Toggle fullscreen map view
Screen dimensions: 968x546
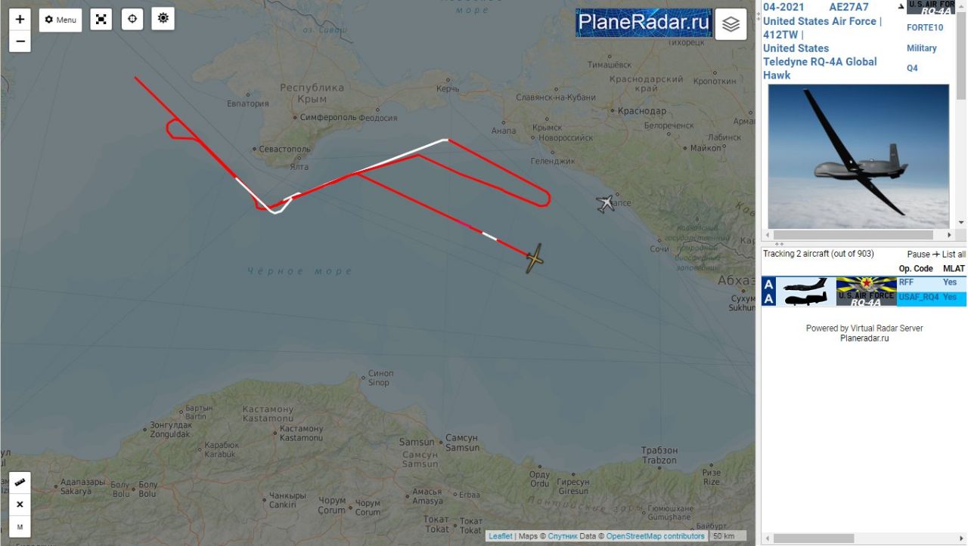[x=101, y=20]
